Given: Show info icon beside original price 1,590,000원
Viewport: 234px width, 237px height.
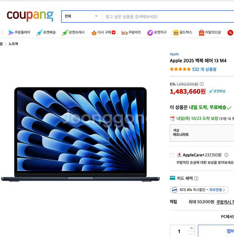Looking at the screenshot, I should pyautogui.click(x=202, y=84).
